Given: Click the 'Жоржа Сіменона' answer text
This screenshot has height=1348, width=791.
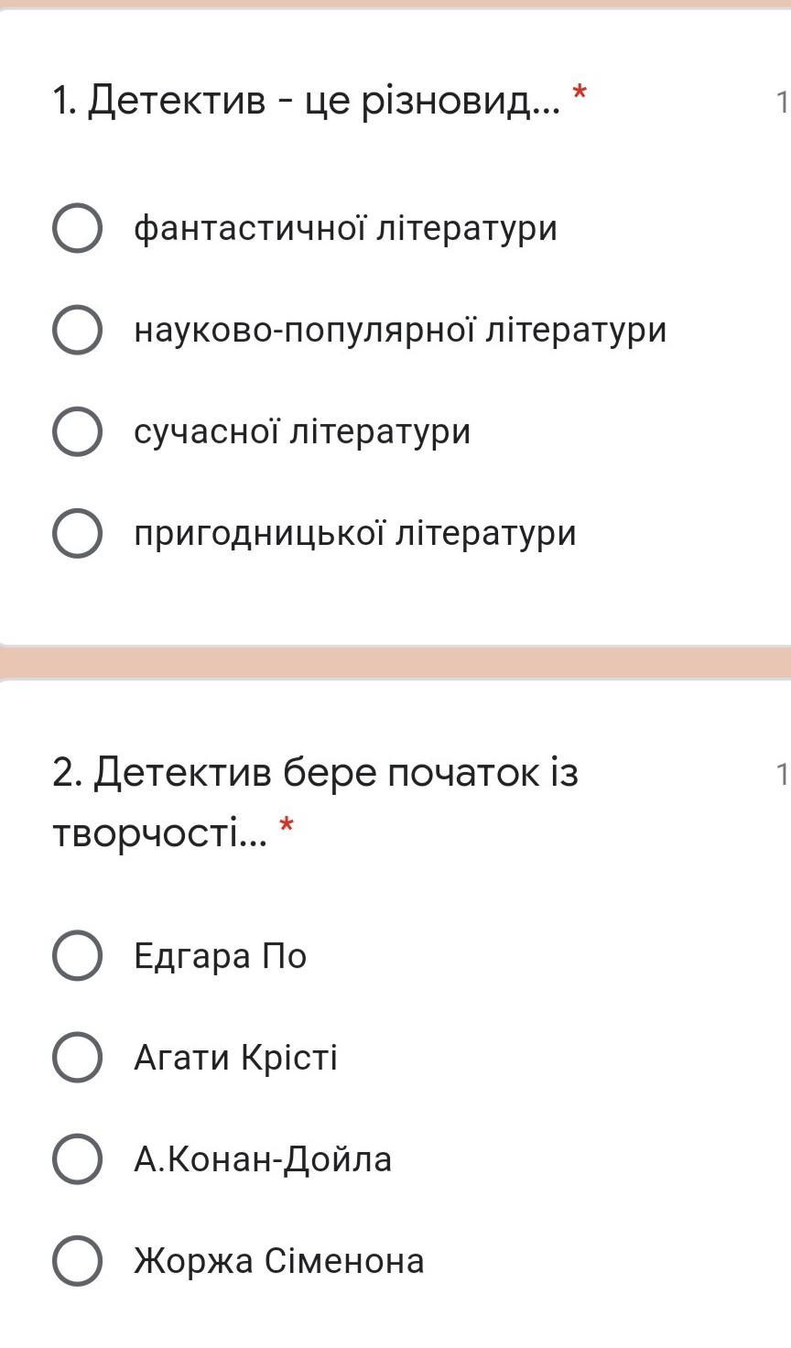Looking at the screenshot, I should (279, 1261).
